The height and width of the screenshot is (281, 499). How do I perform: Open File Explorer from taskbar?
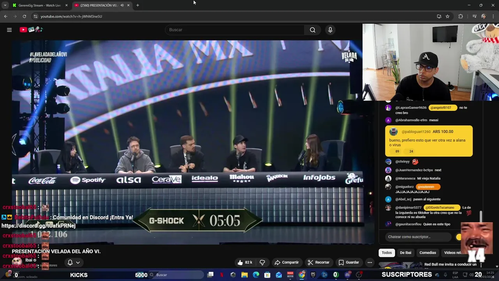tap(244, 275)
